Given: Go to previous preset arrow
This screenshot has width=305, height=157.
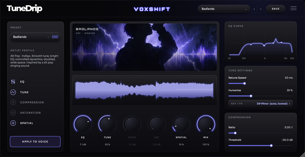Looking at the screenshot, I should [x=254, y=9].
